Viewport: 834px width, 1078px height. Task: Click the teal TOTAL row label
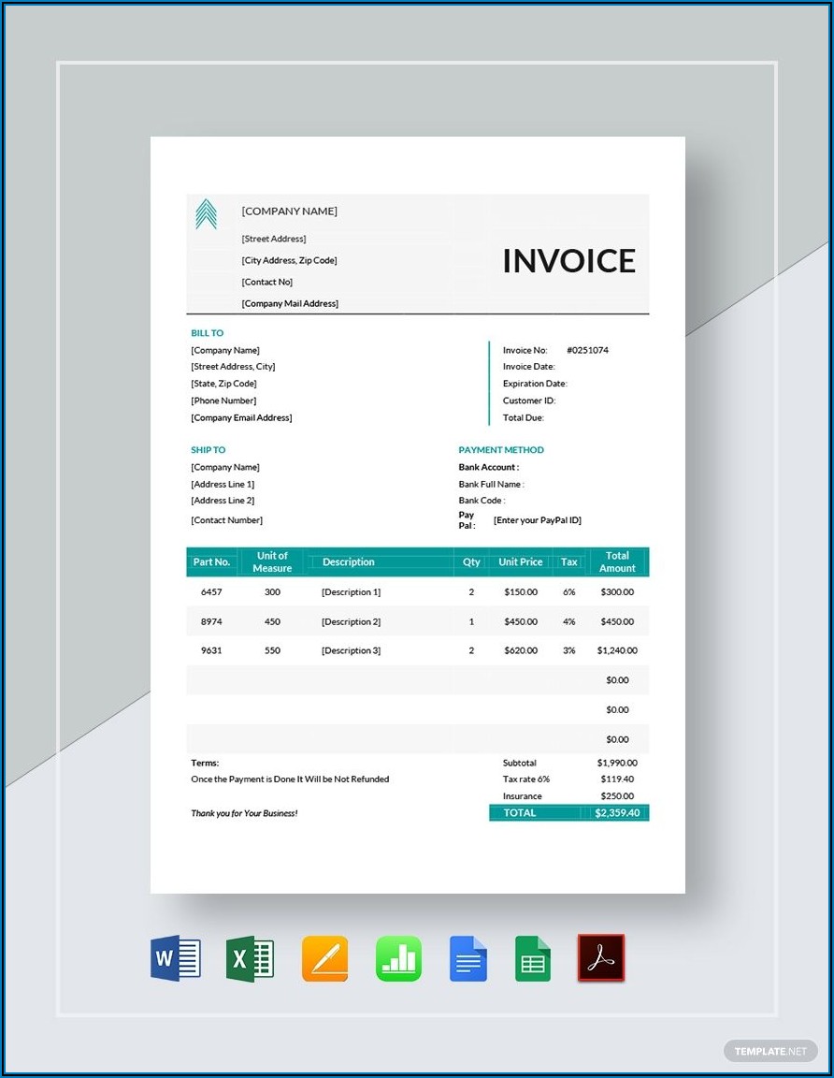(520, 813)
